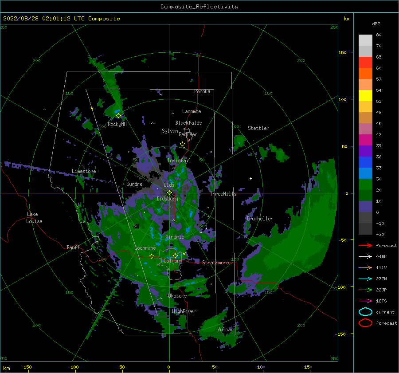This screenshot has width=399, height=373.
Task: Click the Strathmore label
Action: click(x=215, y=263)
